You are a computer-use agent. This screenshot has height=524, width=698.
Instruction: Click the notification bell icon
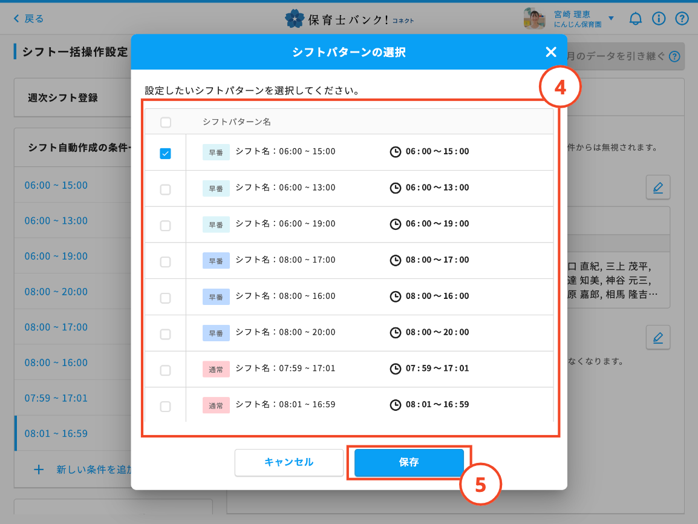635,19
